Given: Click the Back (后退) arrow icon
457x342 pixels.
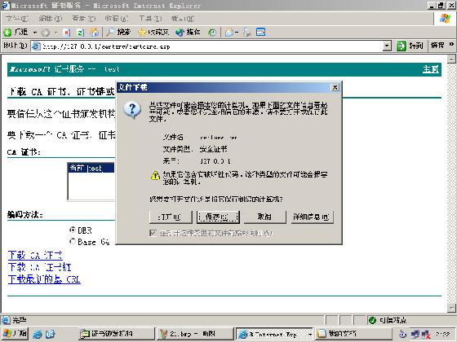Looking at the screenshot, I should [7, 33].
